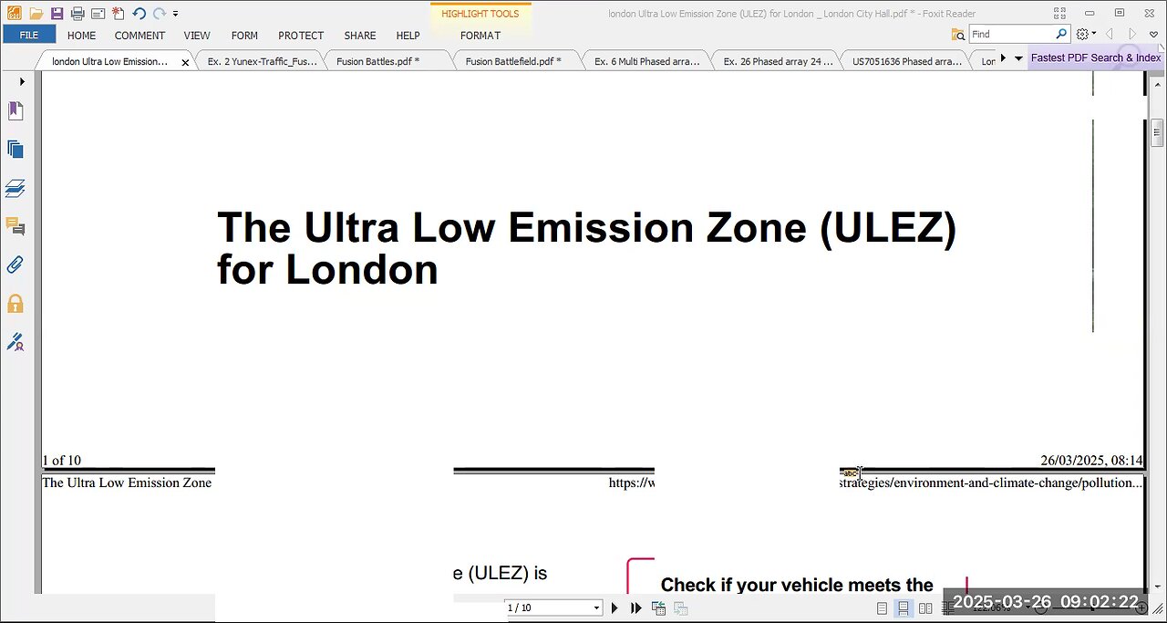
Task: Click the email envelope icon in quick access
Action: (x=98, y=14)
